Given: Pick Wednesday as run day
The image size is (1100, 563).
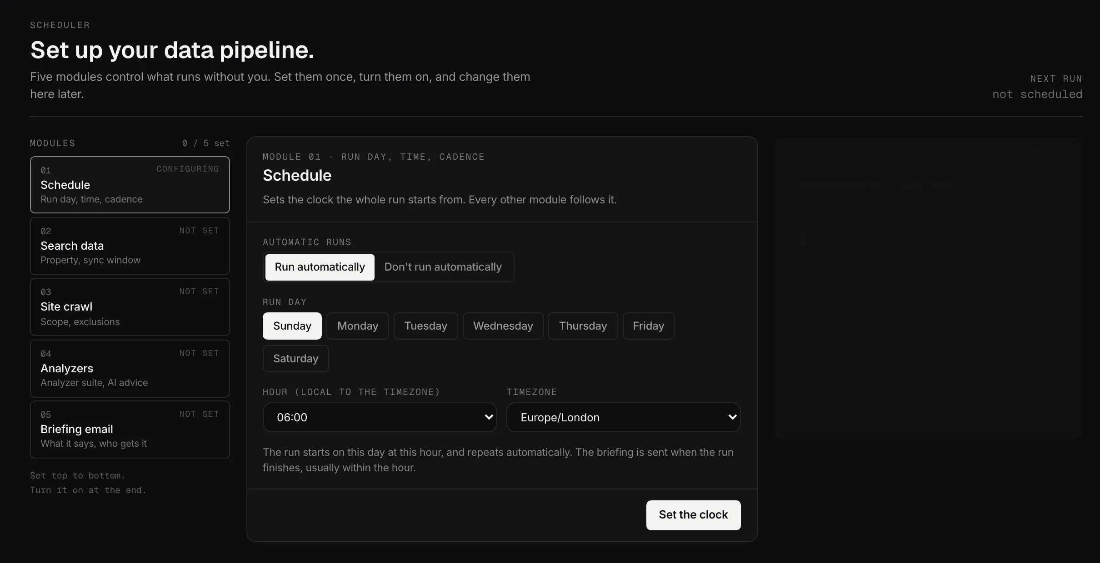Looking at the screenshot, I should click(503, 326).
